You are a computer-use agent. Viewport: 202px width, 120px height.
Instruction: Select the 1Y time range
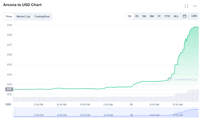159,16
